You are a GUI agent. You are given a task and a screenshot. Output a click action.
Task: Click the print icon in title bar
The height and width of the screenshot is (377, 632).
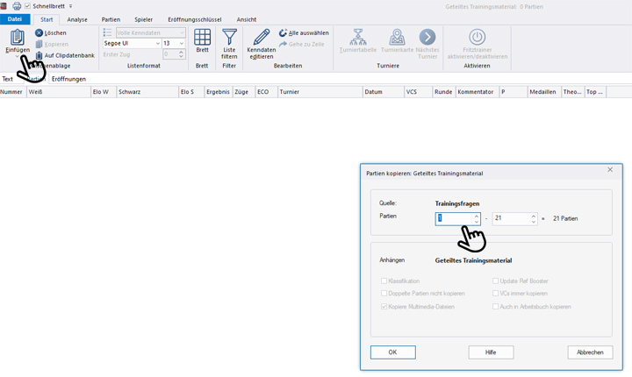pos(17,5)
